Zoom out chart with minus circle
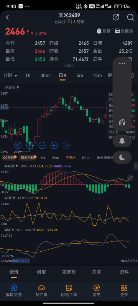The width and height of the screenshot is (138, 306). 42,145
